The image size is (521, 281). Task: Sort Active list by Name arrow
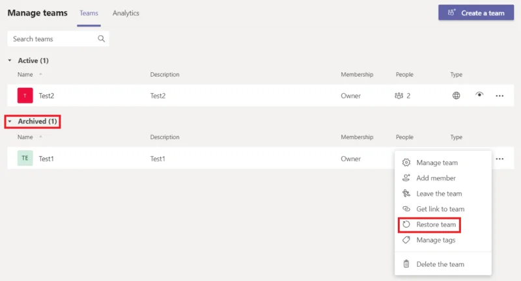point(40,74)
